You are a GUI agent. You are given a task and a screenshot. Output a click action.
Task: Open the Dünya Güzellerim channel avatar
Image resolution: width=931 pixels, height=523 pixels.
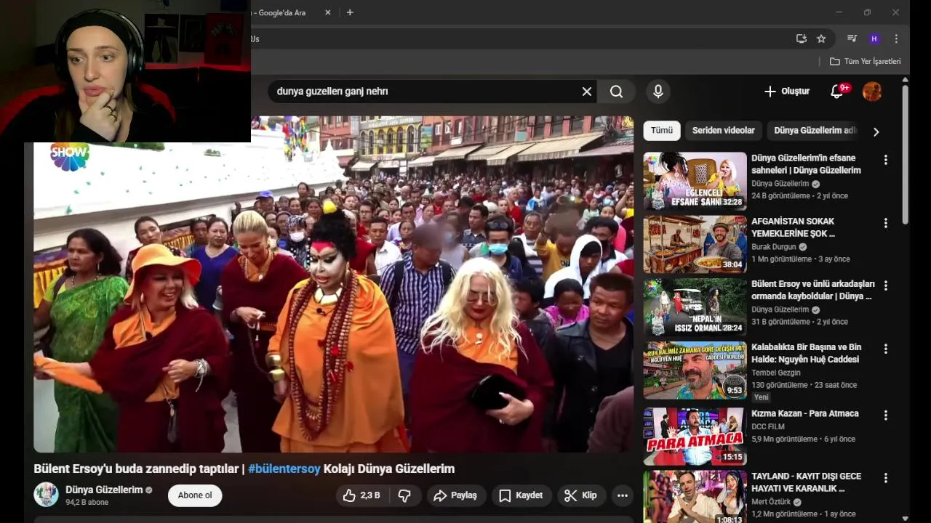(x=46, y=495)
